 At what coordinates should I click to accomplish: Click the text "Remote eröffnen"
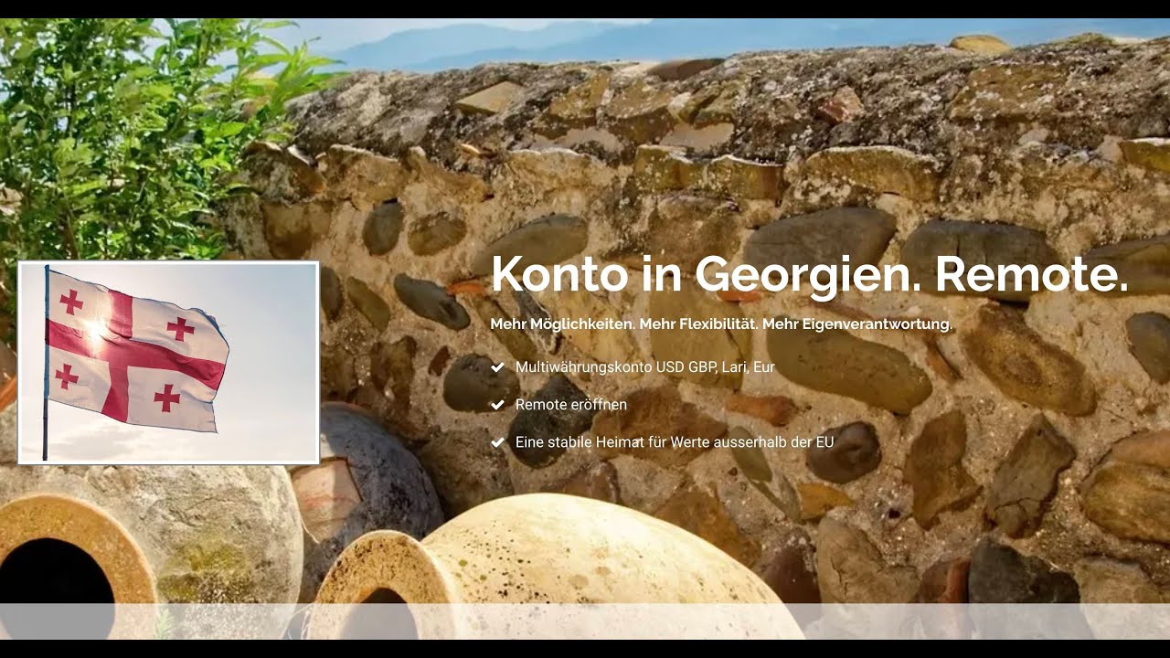pos(571,405)
